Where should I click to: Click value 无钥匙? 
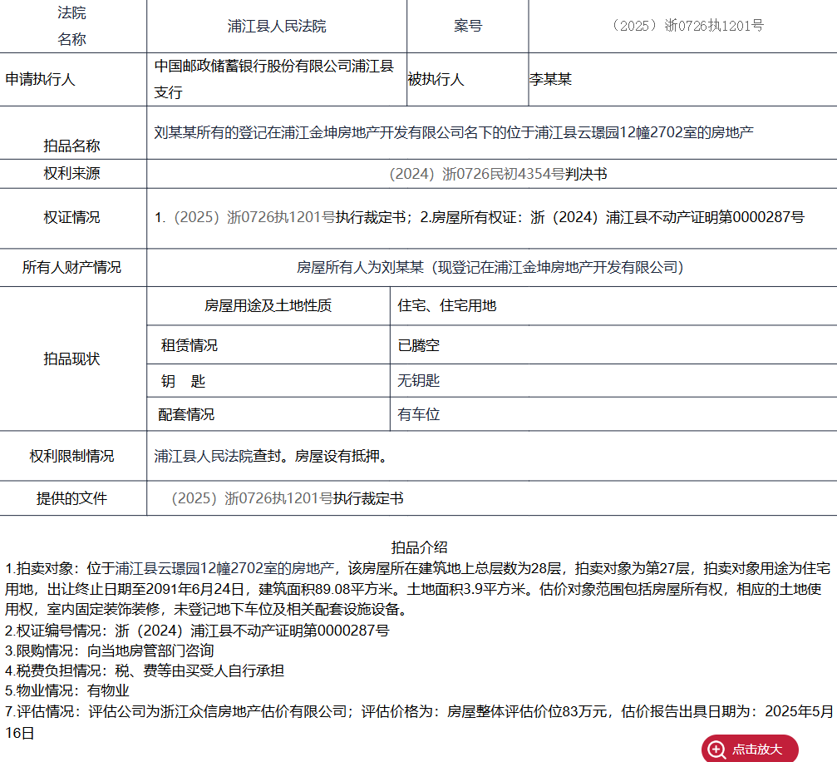click(x=419, y=380)
